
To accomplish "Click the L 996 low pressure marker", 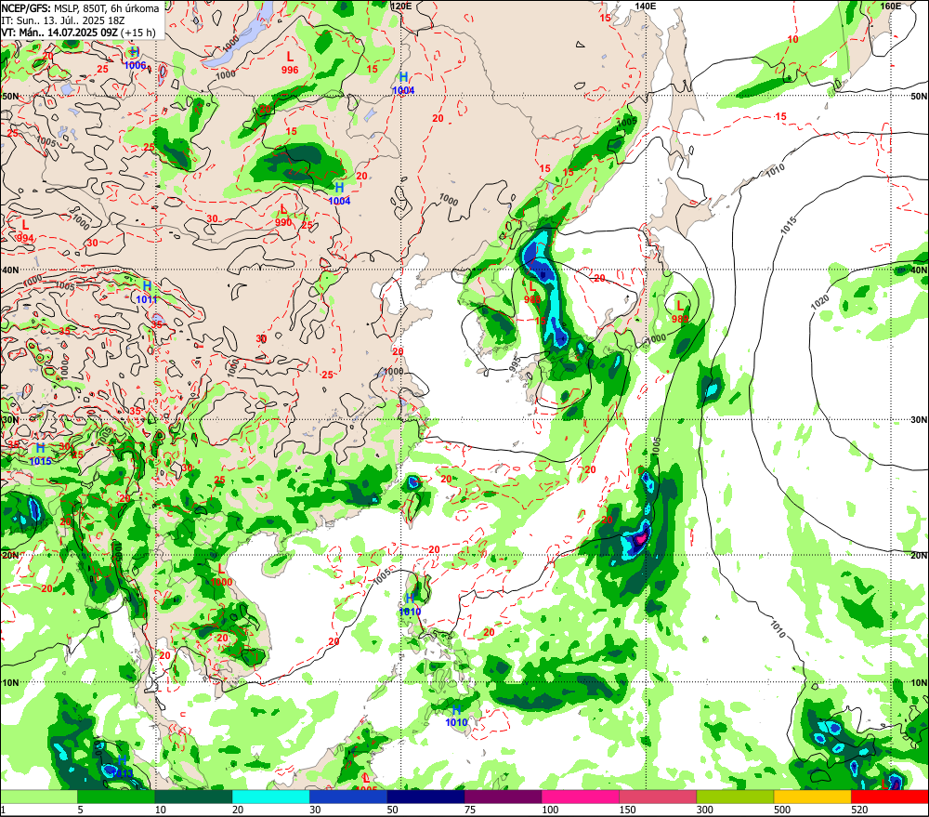I will click(290, 63).
